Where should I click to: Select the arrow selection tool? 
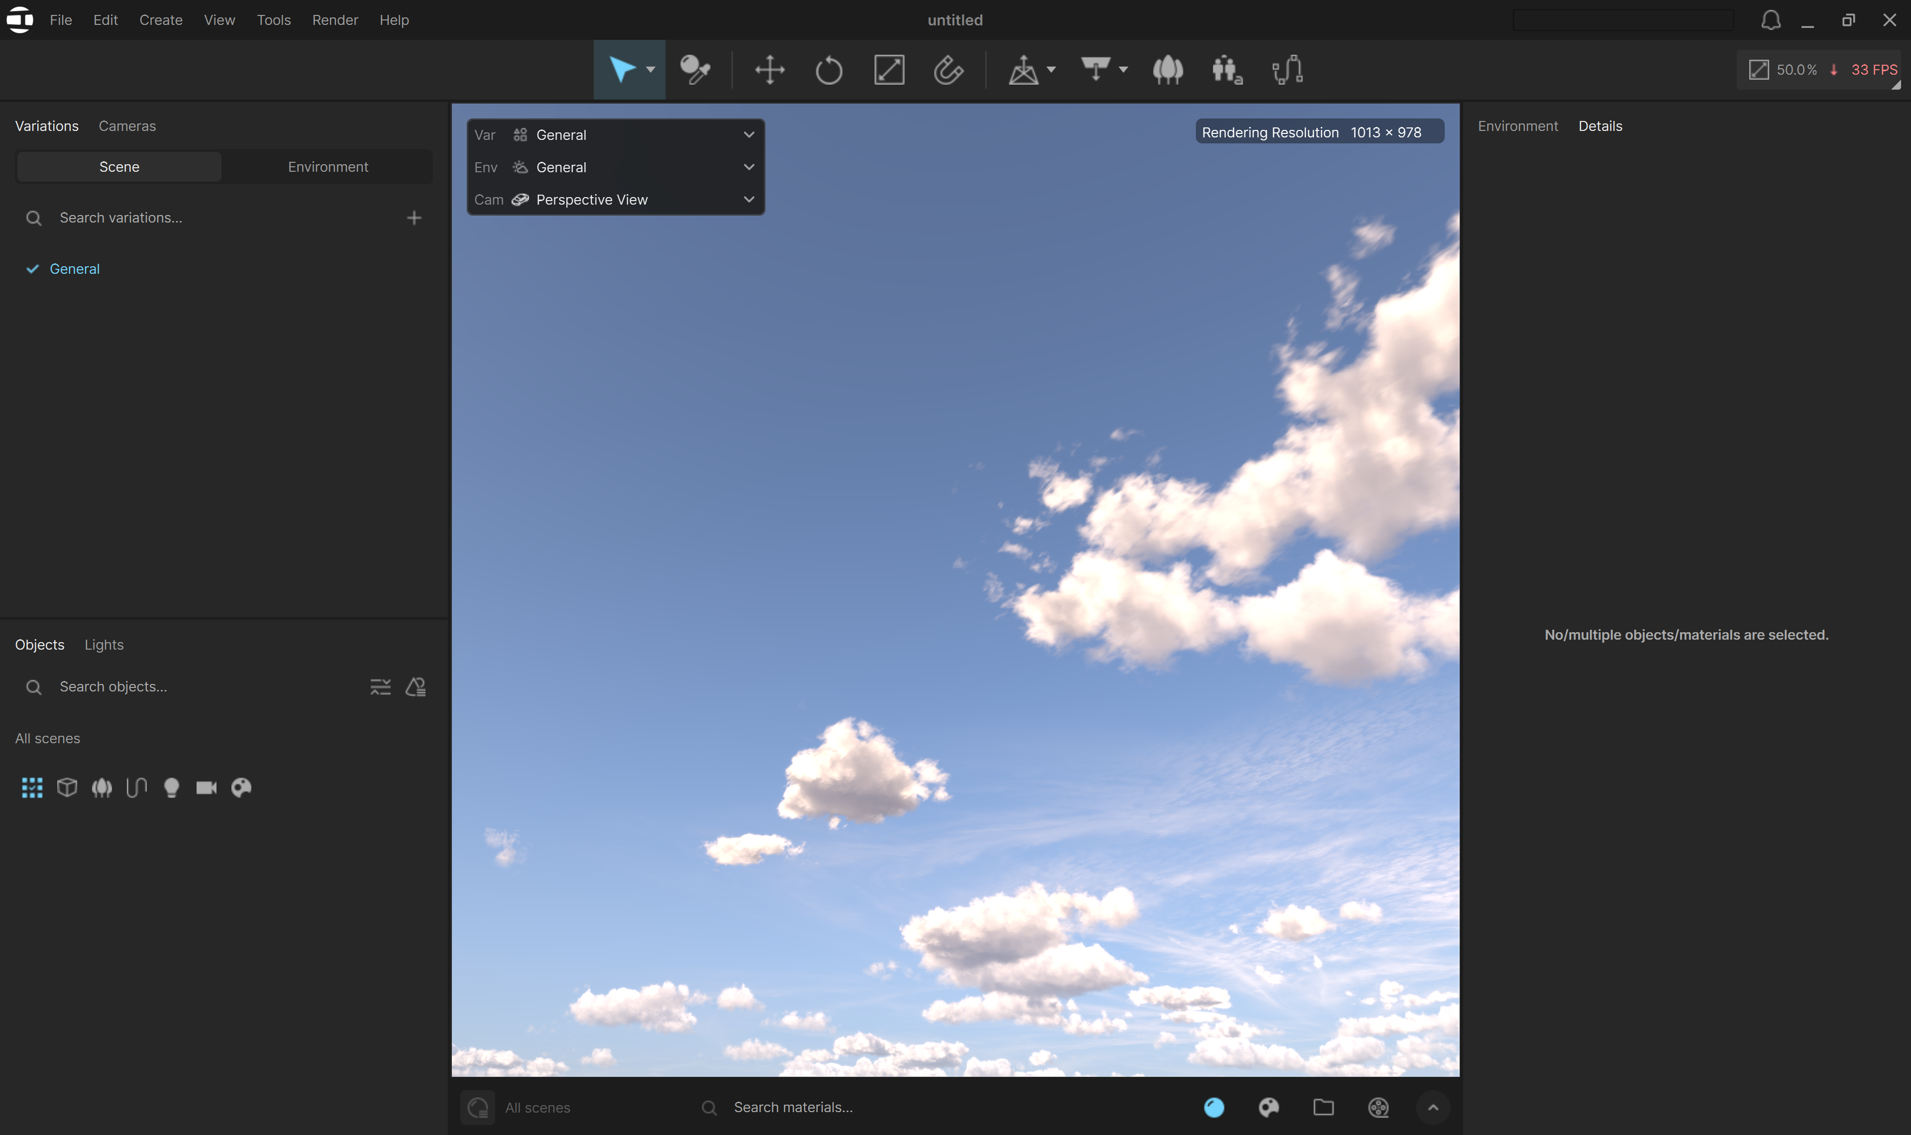pyautogui.click(x=622, y=70)
